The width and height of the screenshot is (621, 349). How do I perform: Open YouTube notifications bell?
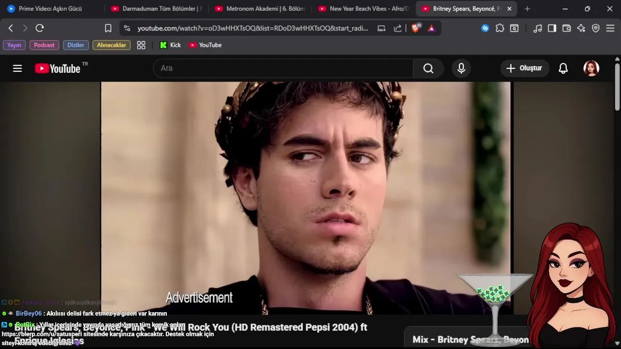coord(563,68)
